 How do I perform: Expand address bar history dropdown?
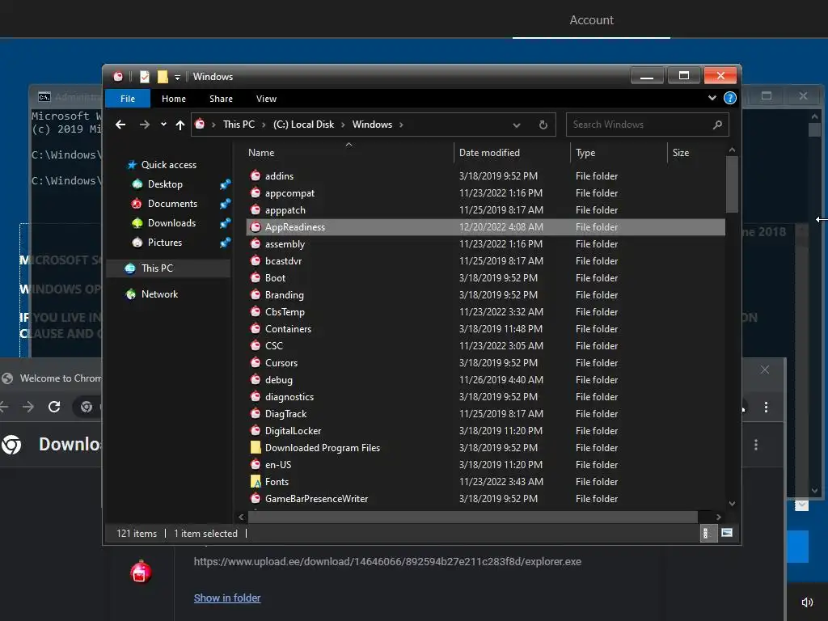(517, 125)
